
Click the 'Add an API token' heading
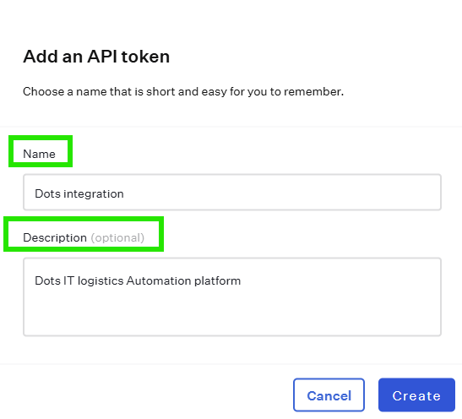coord(96,57)
